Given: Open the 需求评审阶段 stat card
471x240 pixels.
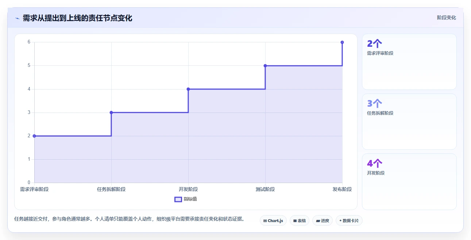Looking at the screenshot, I should (409, 62).
